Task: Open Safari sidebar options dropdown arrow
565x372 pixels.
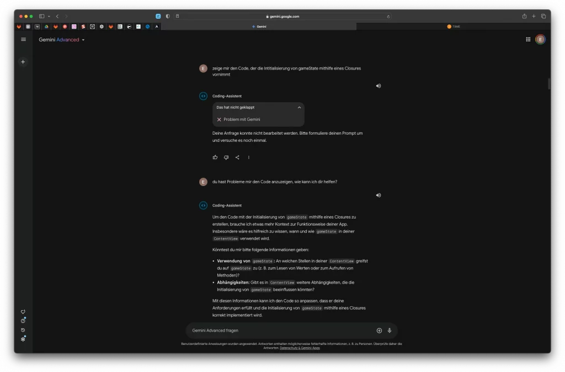Action: [x=49, y=17]
